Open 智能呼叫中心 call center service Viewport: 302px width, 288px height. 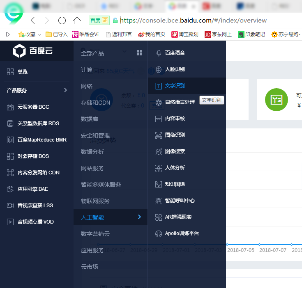pyautogui.click(x=187, y=201)
